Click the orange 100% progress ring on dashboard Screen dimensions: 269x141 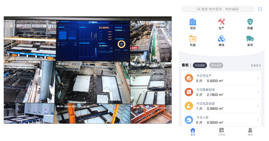tap(121, 44)
